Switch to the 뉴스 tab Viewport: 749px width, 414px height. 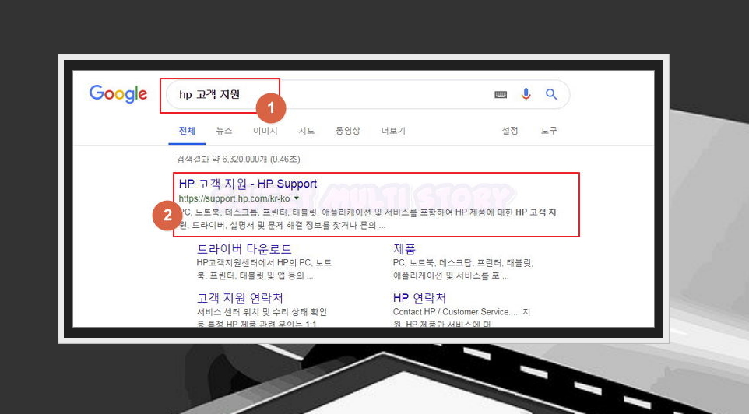tap(223, 131)
